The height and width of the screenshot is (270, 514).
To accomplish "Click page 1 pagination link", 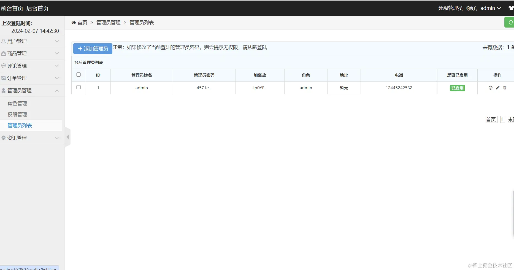I will 502,119.
